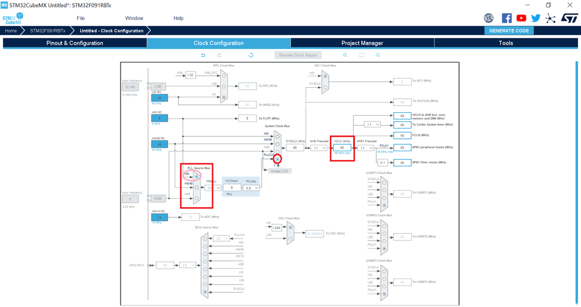
Task: Select HSI in the System Clock Mux
Action: pyautogui.click(x=277, y=137)
